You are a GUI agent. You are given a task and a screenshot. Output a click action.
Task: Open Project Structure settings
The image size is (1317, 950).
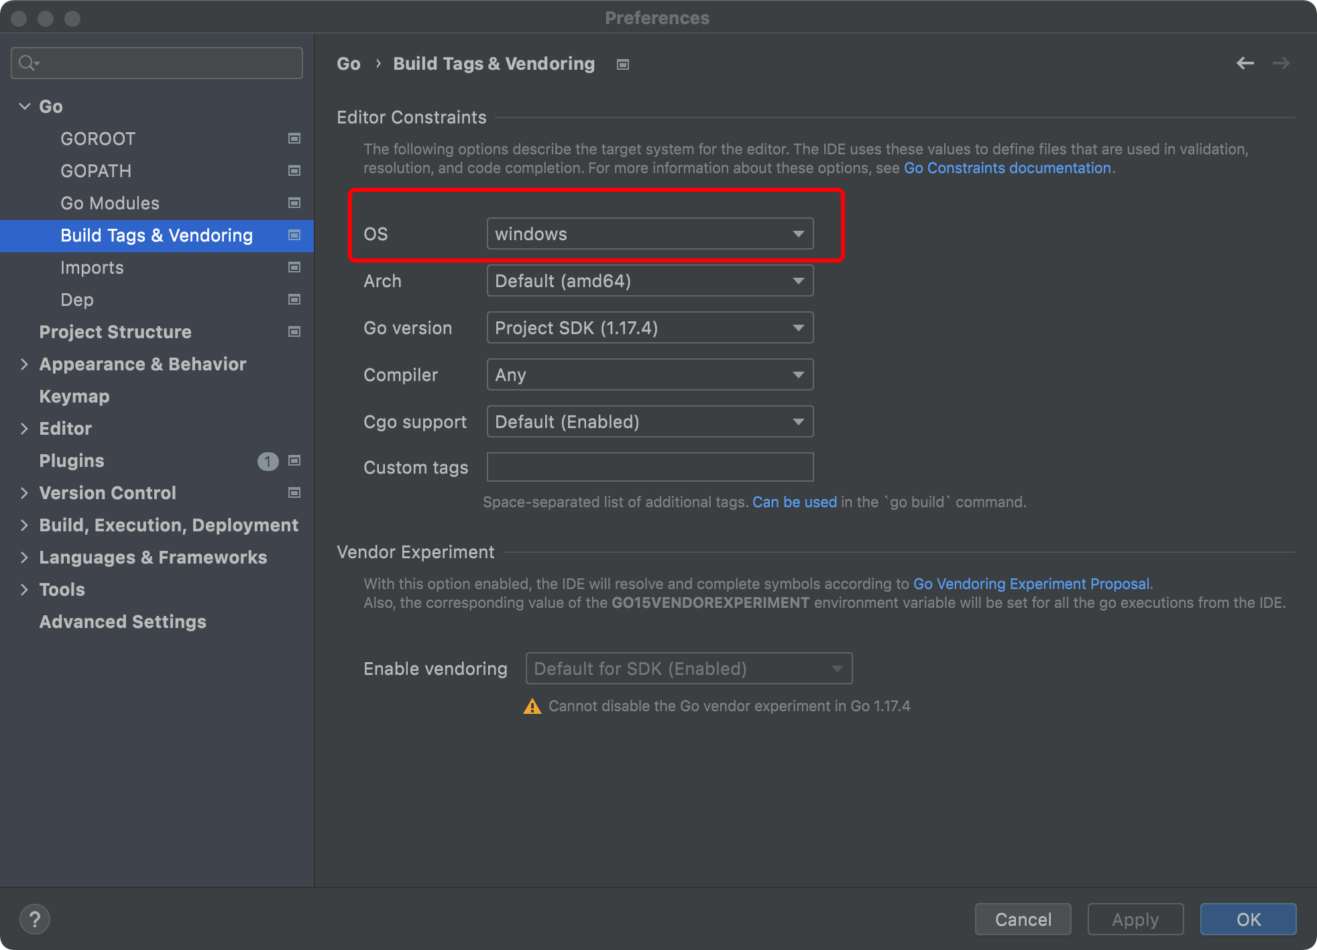coord(157,331)
